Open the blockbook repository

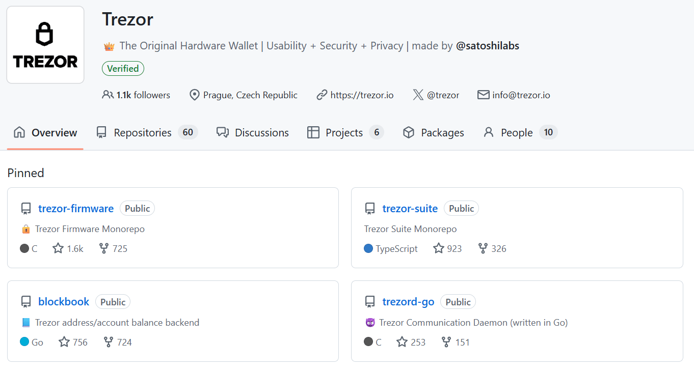coord(64,302)
